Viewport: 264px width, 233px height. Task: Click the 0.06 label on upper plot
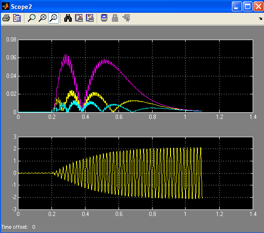tap(11, 58)
